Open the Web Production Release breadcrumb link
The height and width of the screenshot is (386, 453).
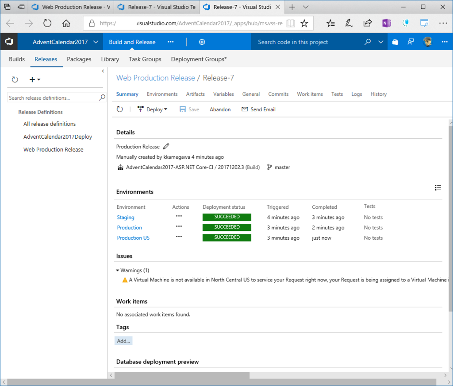155,78
